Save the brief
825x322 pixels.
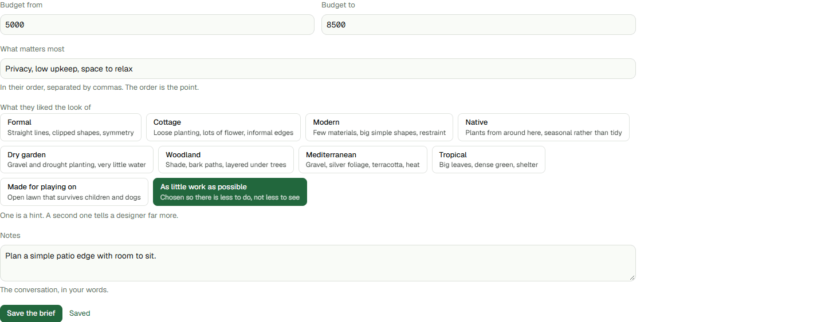(31, 313)
